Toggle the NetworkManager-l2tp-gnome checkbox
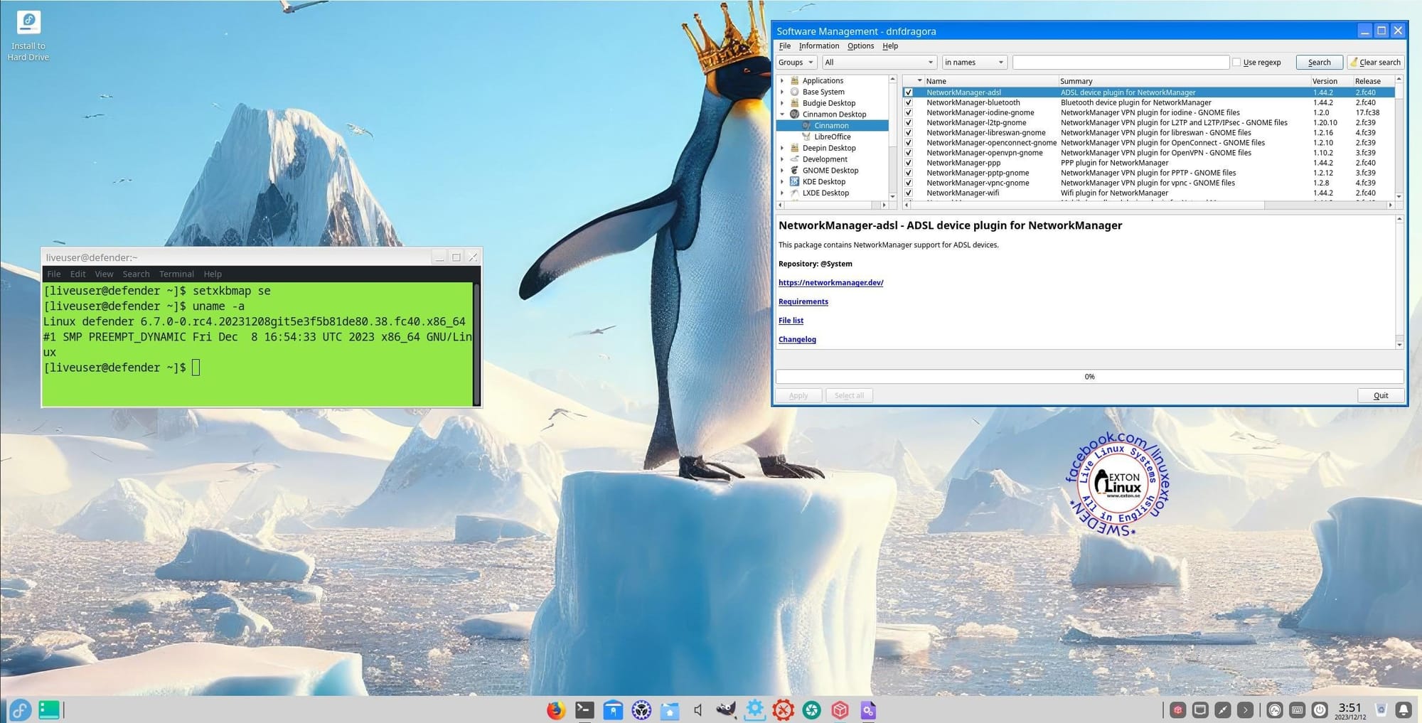The width and height of the screenshot is (1422, 723). click(x=908, y=122)
